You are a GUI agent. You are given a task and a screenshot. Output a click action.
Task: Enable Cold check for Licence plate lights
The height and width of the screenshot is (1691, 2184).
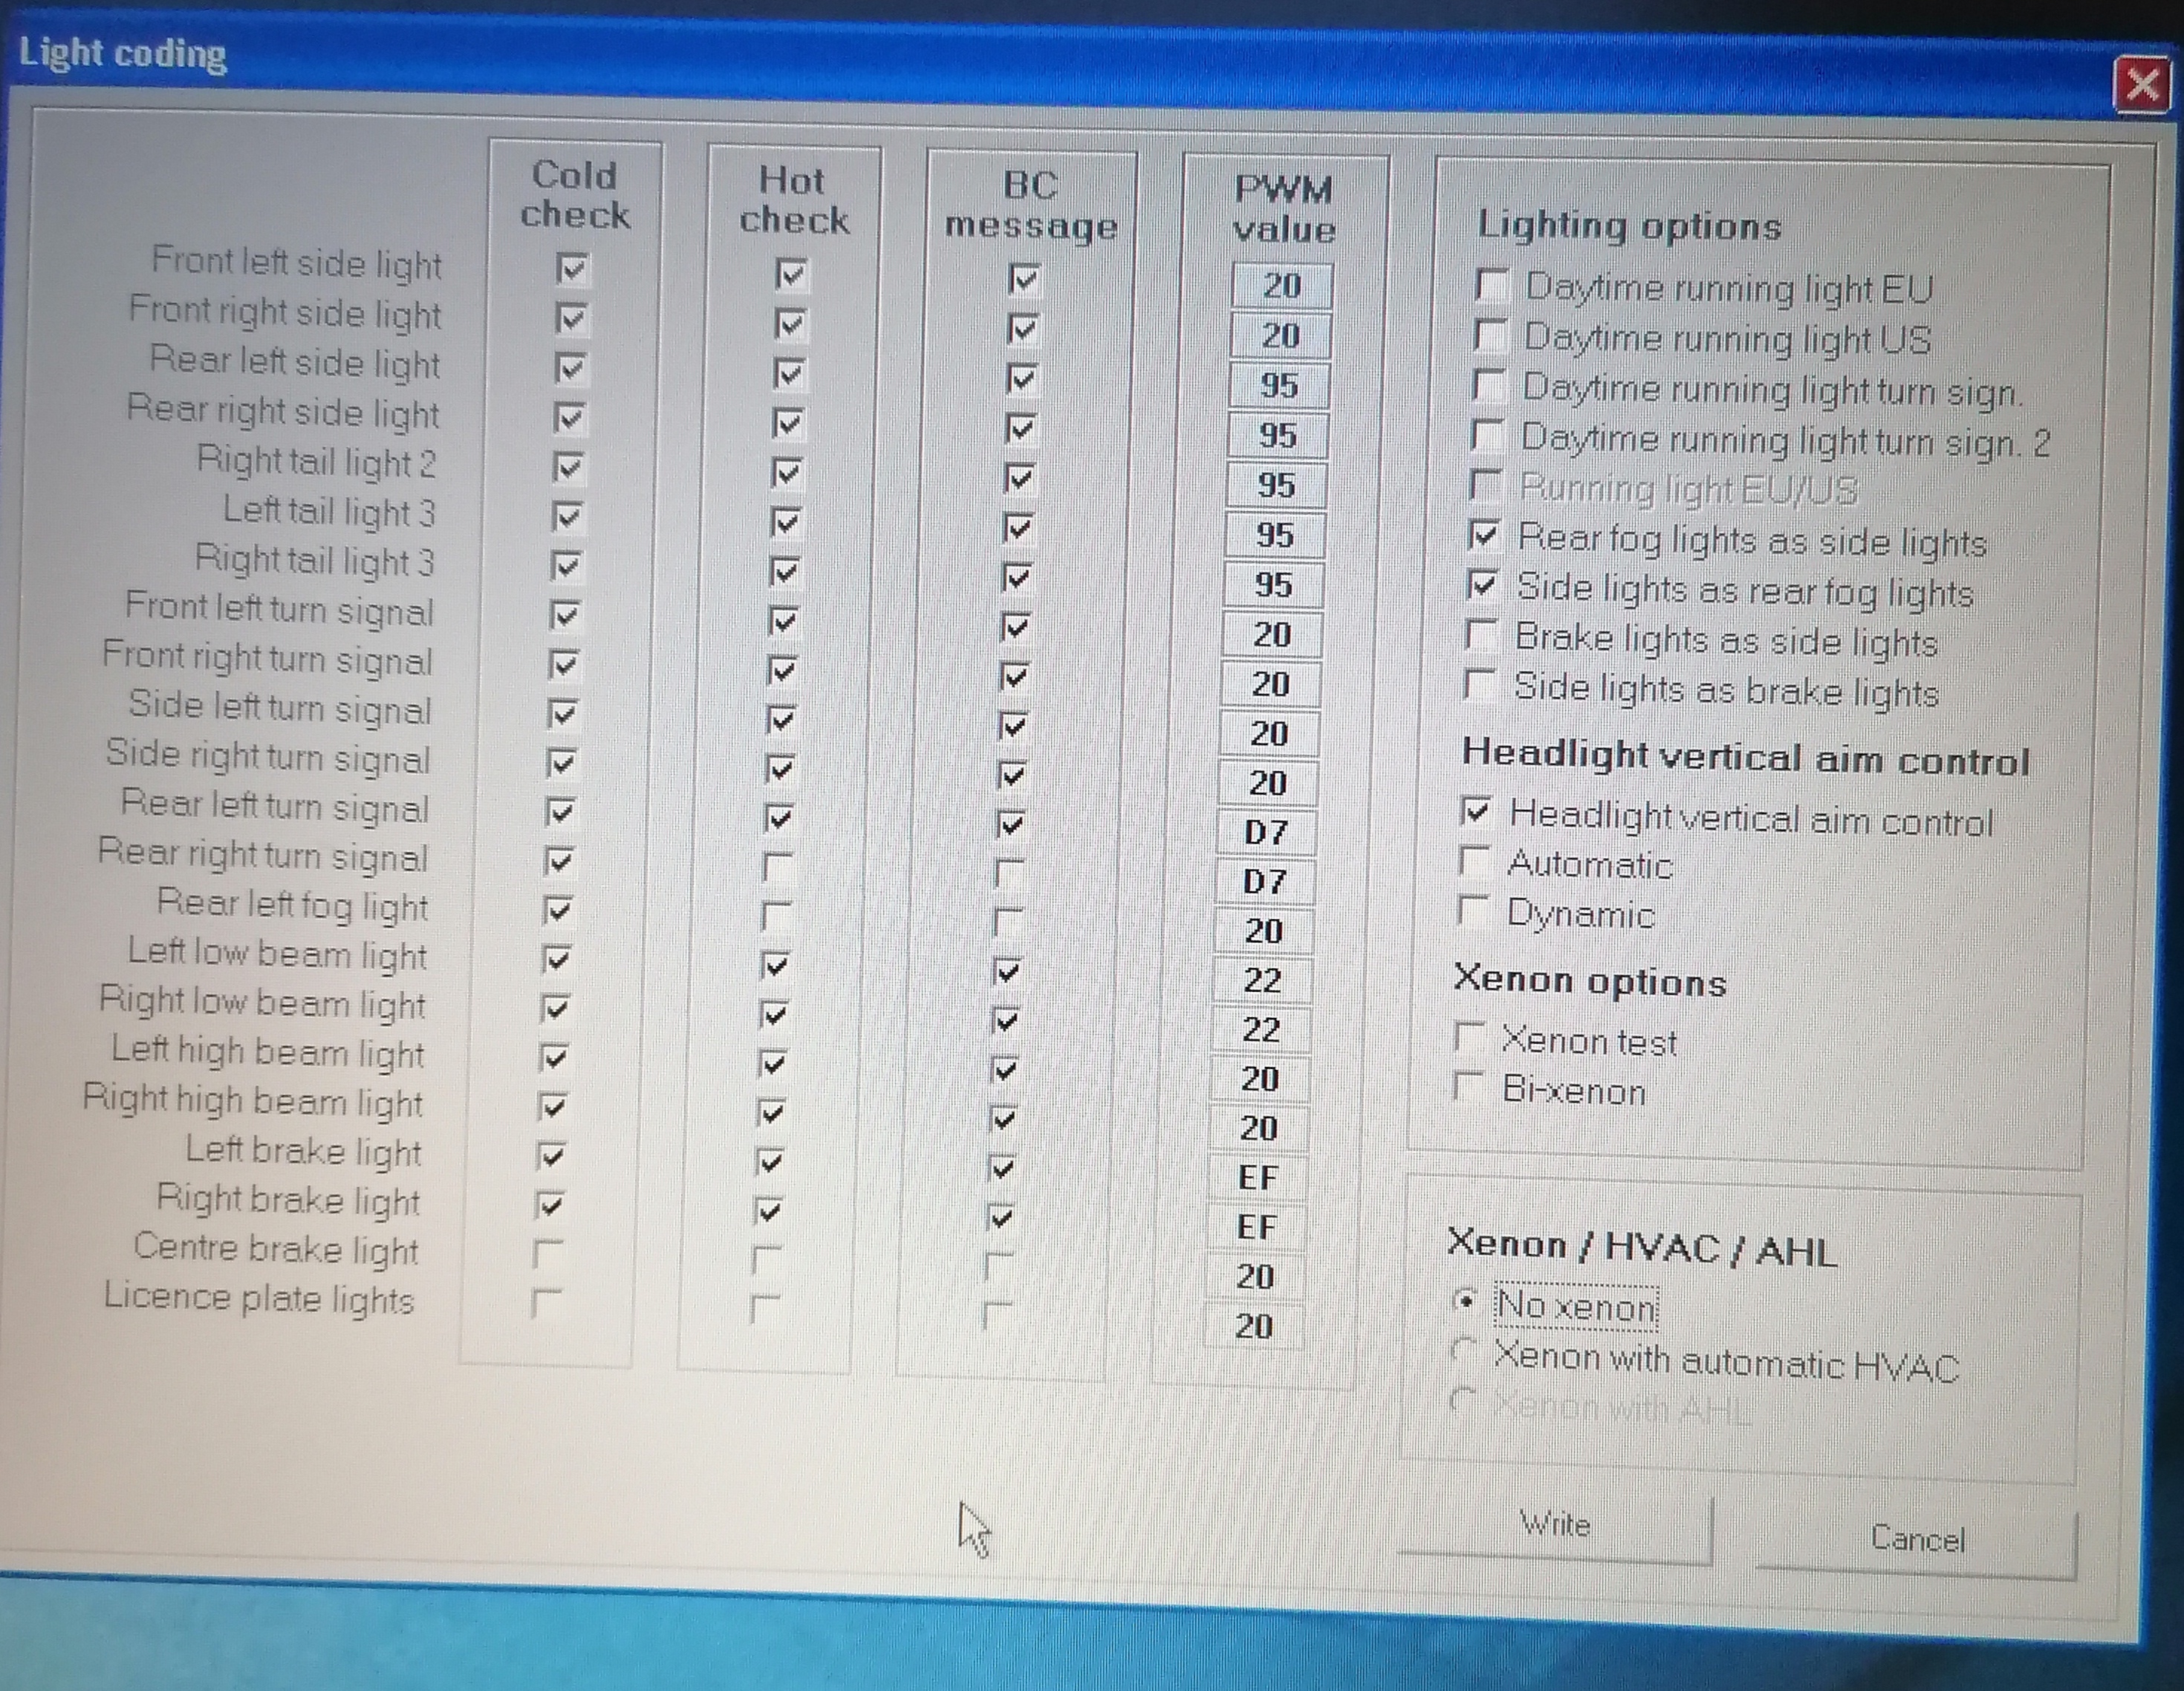[547, 1303]
